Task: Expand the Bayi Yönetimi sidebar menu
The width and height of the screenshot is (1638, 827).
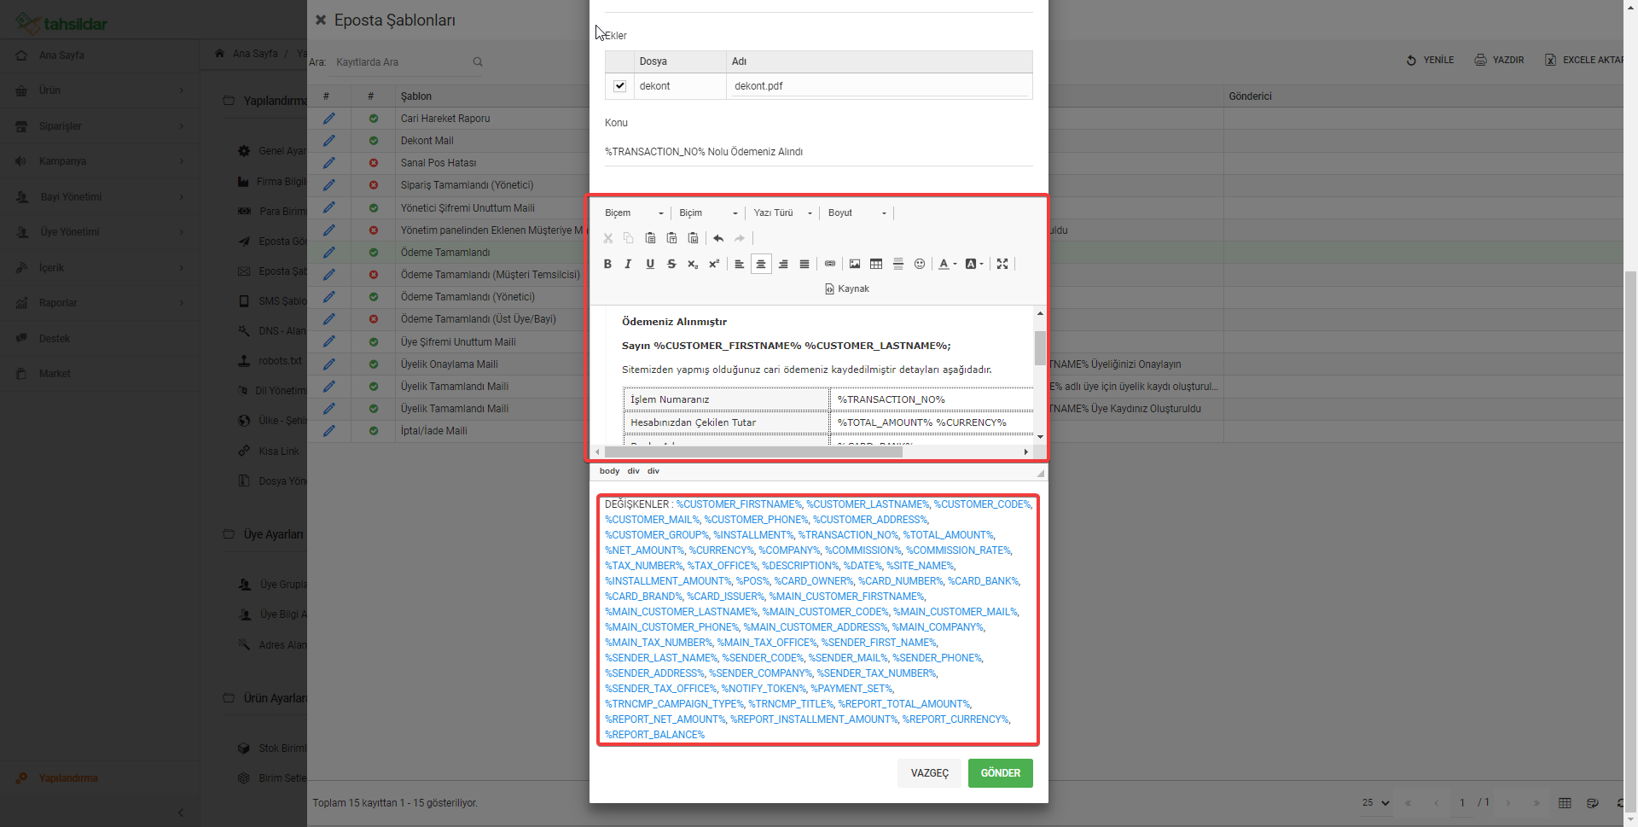Action: (x=99, y=197)
